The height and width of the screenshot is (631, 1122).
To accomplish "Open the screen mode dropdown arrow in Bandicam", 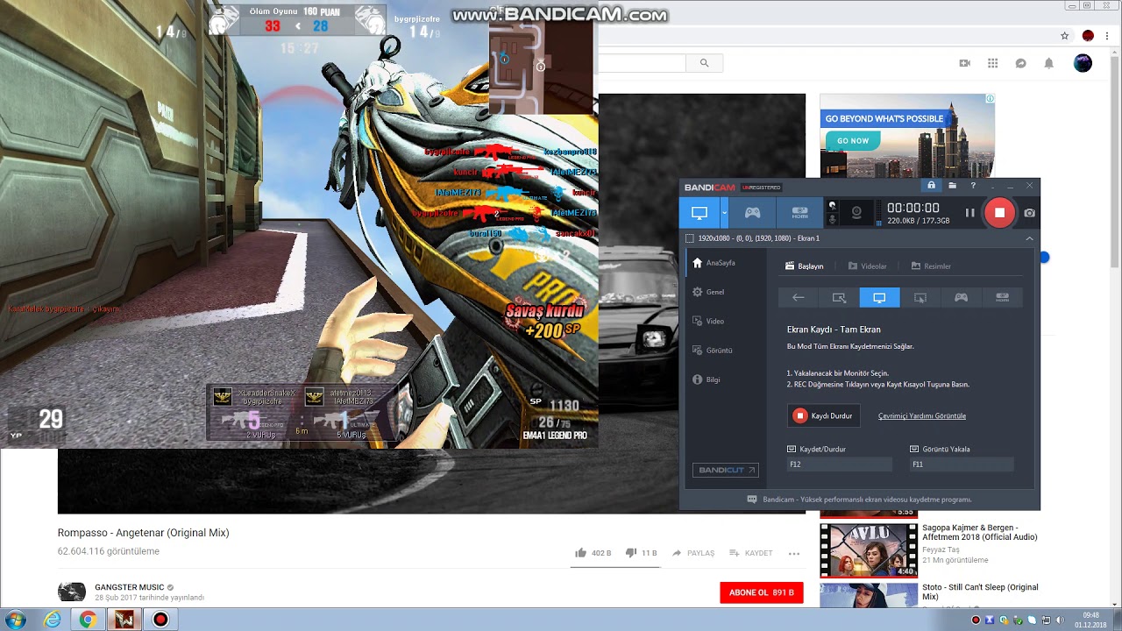I will click(x=724, y=213).
